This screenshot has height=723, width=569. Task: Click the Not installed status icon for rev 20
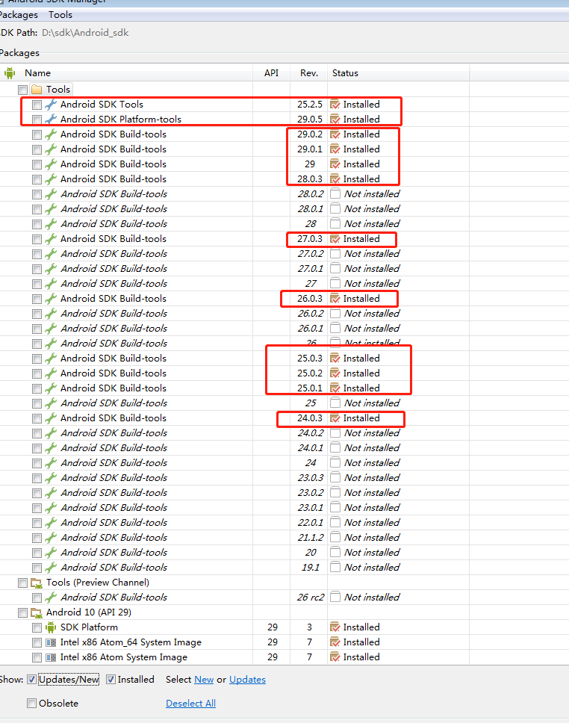335,553
